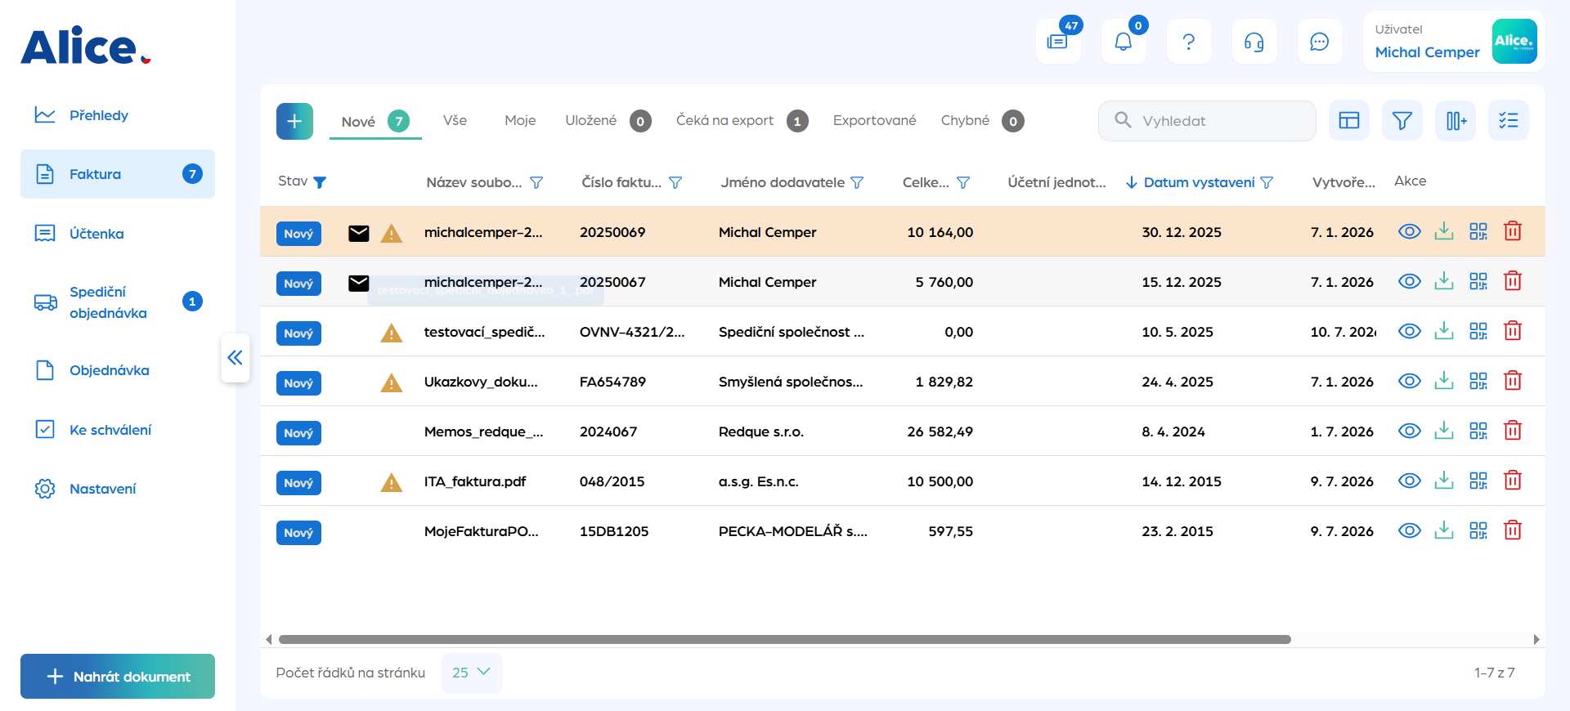Switch to the Nové tab

[x=375, y=122]
